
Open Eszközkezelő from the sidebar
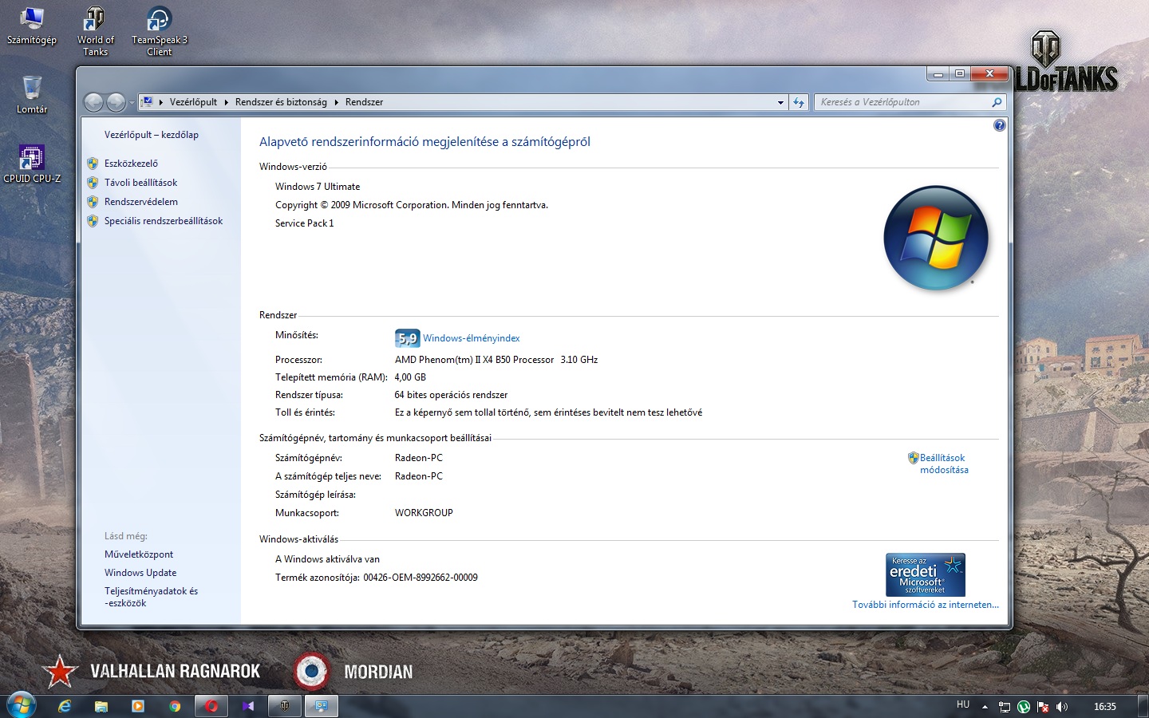131,164
